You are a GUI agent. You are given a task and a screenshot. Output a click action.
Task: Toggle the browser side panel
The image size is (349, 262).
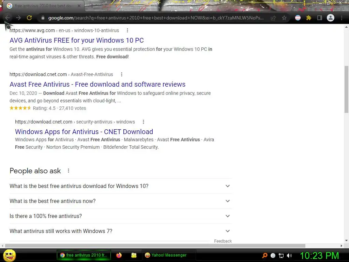click(319, 18)
